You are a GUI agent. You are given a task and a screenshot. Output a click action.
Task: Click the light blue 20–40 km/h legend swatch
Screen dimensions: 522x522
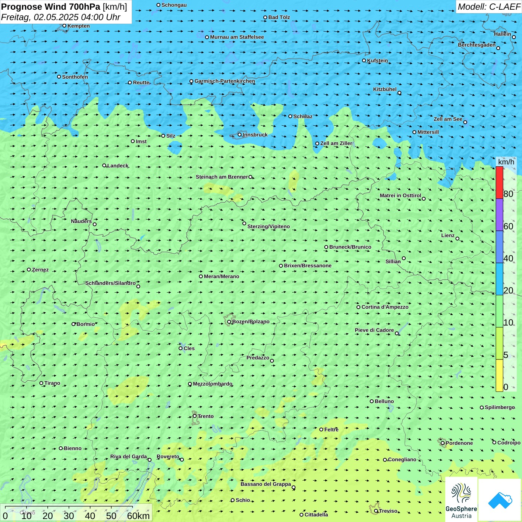pyautogui.click(x=499, y=279)
